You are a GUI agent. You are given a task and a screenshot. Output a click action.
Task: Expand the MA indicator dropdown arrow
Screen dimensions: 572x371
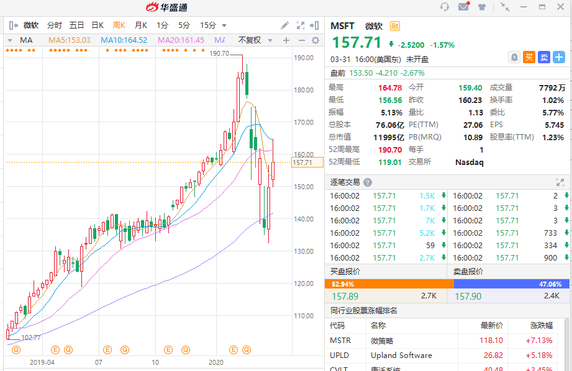pyautogui.click(x=10, y=40)
